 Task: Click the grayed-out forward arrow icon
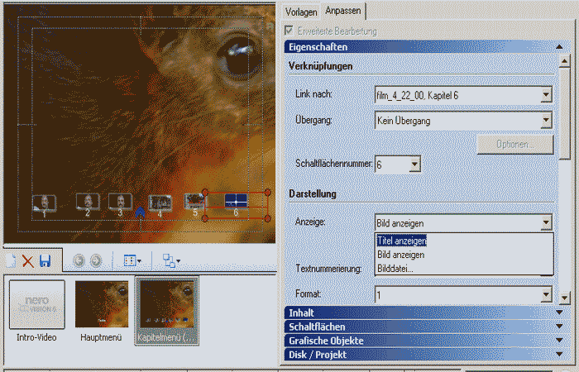coord(96,261)
